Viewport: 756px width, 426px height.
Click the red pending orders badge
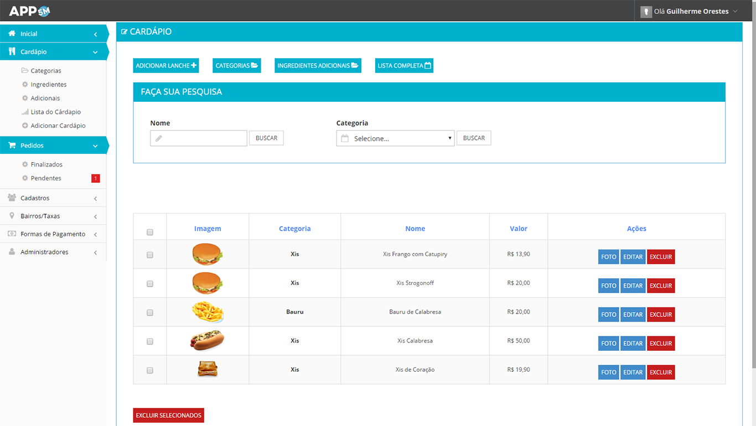pyautogui.click(x=95, y=178)
